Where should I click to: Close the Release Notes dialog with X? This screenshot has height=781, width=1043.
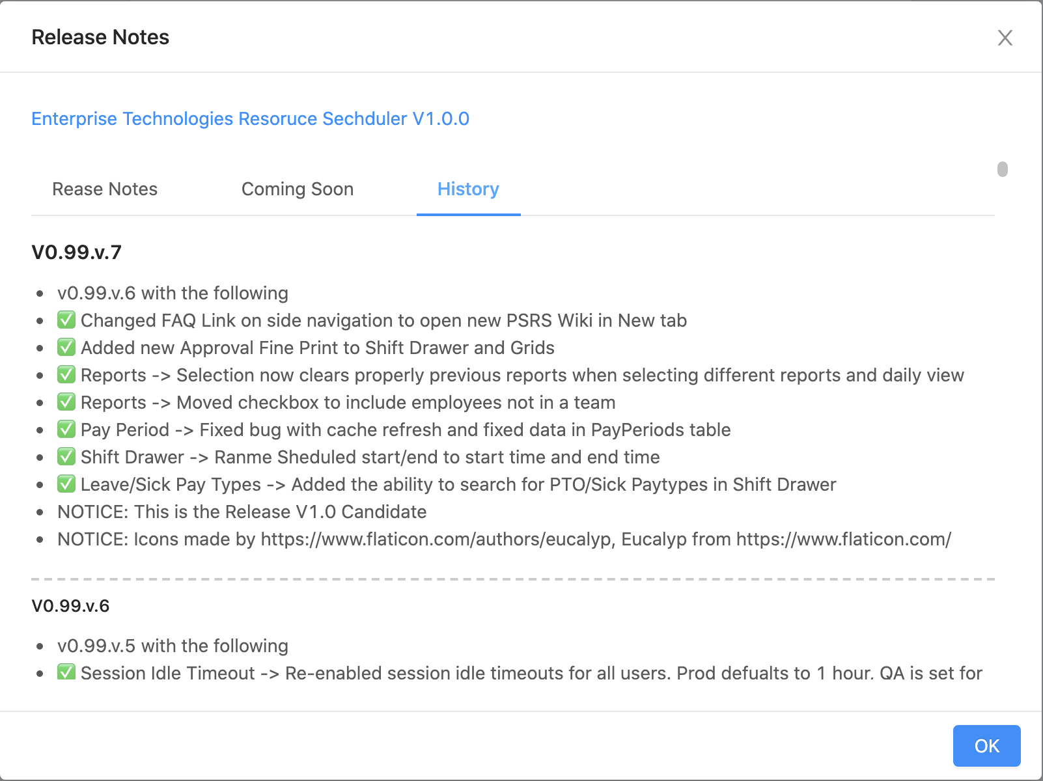[x=1005, y=38]
